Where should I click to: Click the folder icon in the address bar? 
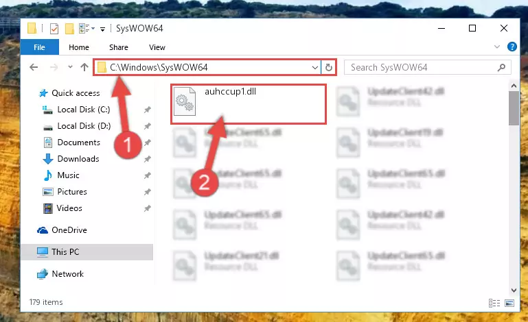(x=102, y=68)
